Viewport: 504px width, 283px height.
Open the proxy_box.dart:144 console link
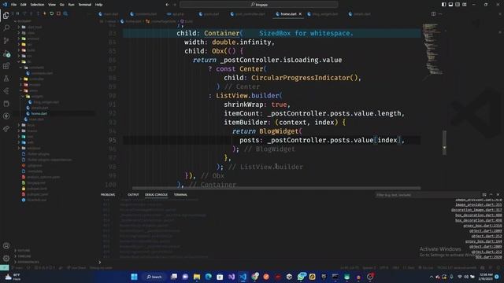pos(484,241)
